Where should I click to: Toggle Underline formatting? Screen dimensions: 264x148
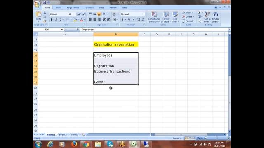(61, 20)
